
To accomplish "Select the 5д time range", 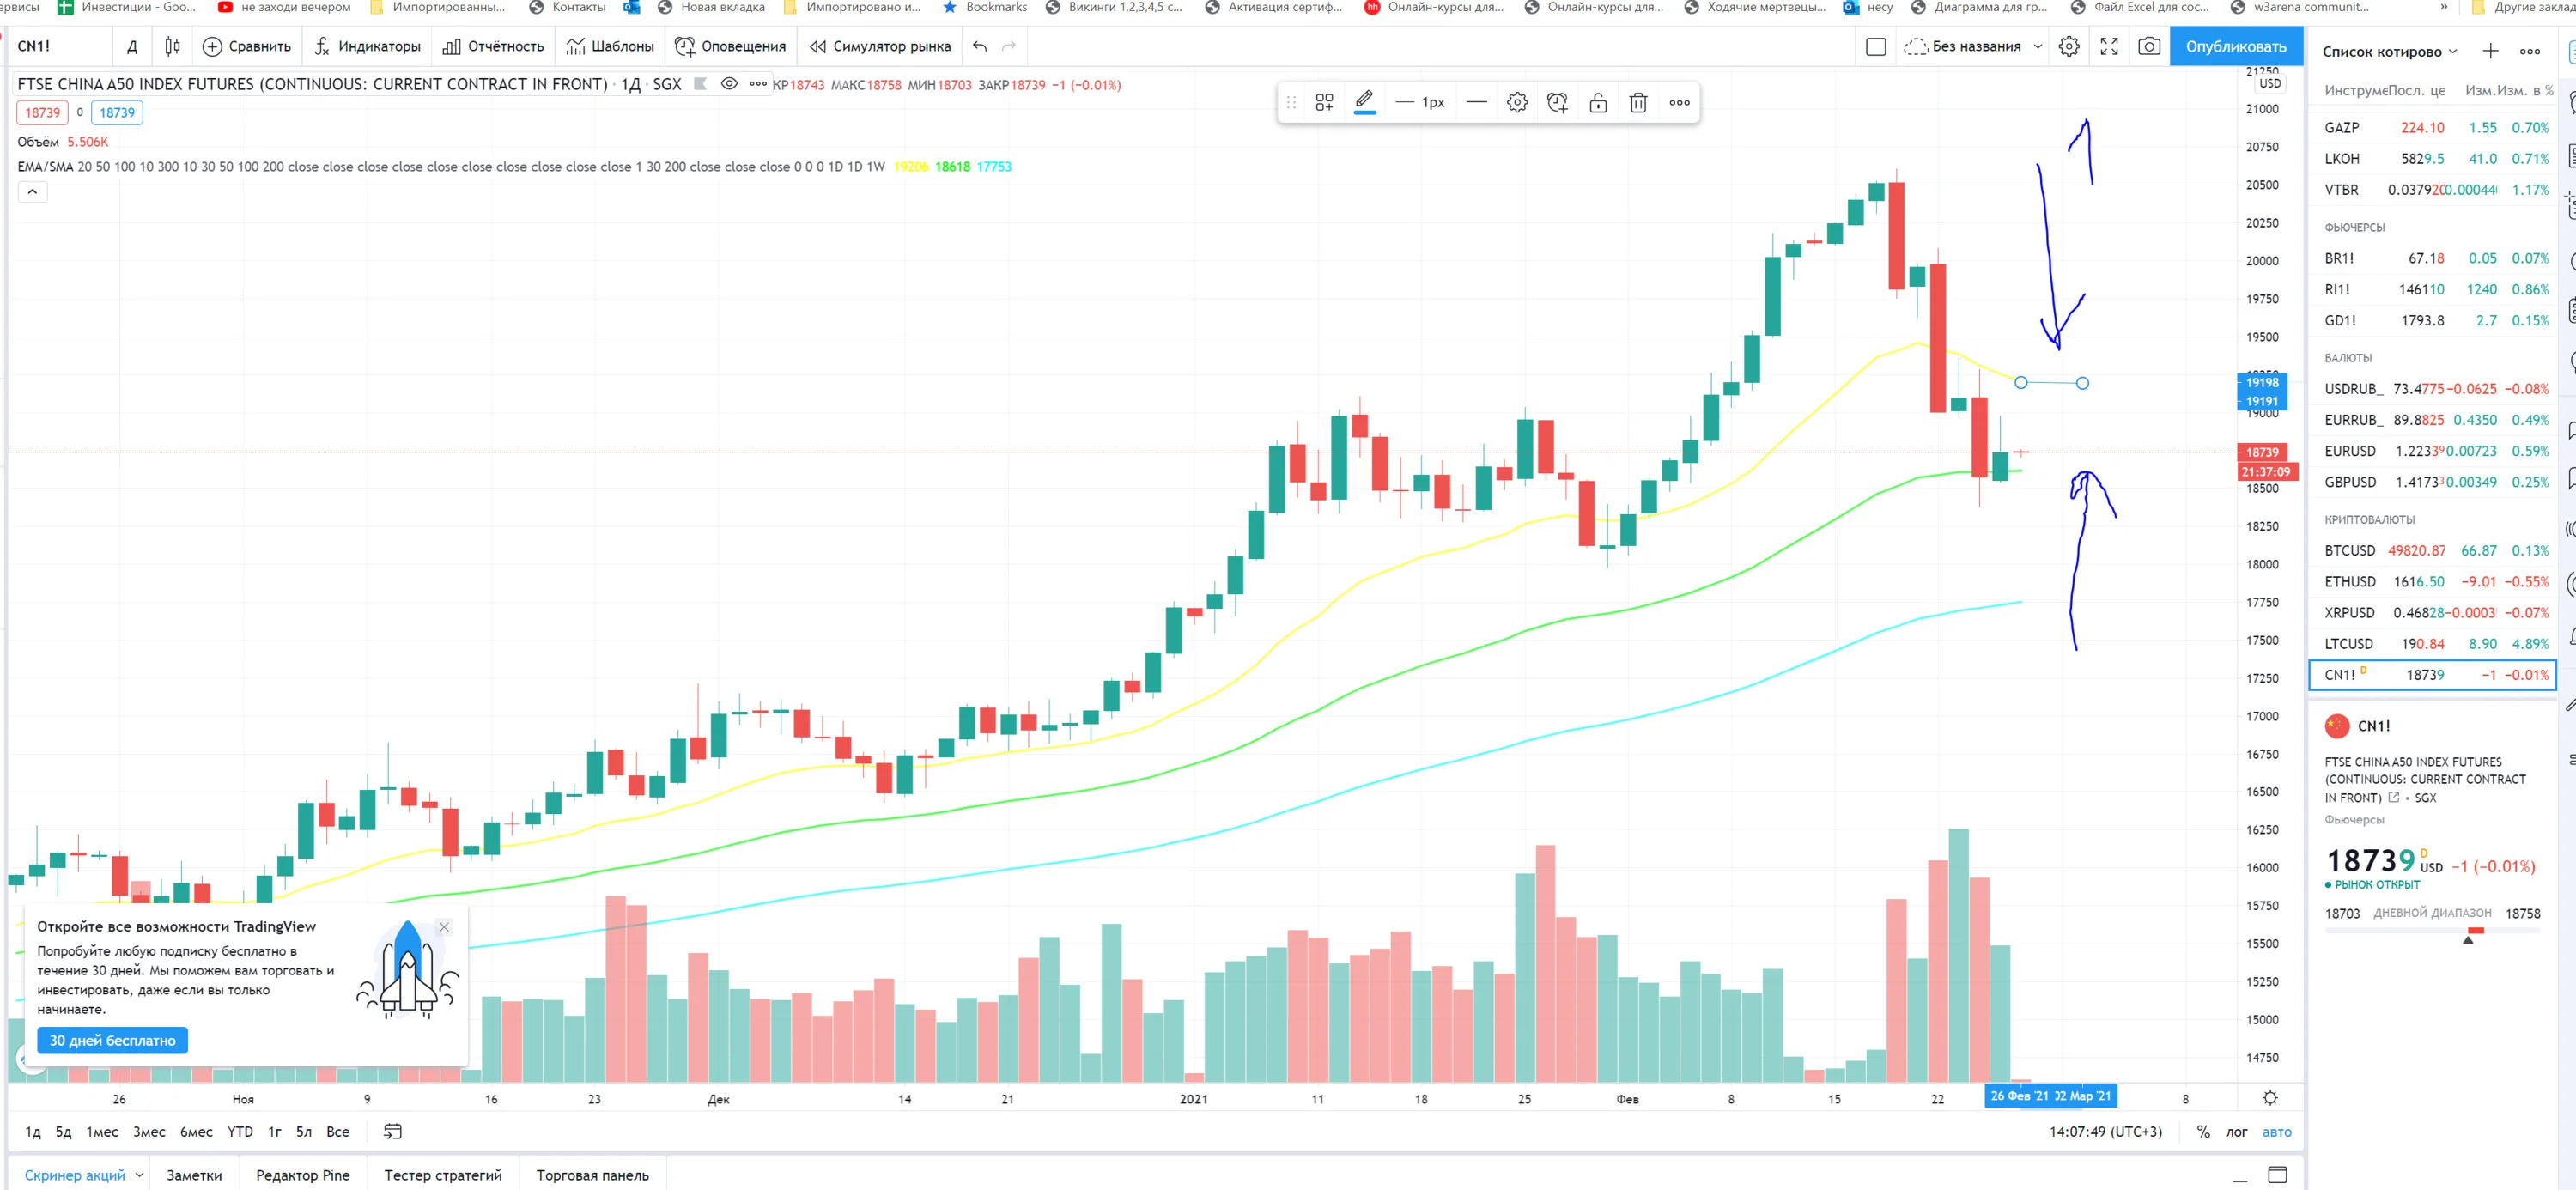I will [x=63, y=1132].
